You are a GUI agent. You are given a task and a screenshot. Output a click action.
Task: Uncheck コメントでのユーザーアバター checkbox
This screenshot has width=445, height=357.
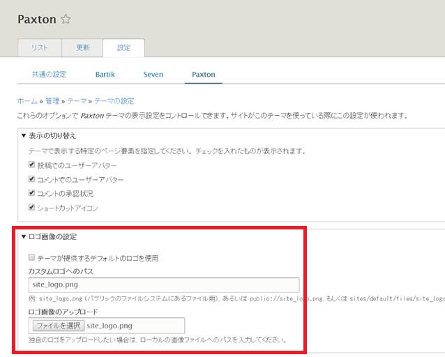[x=31, y=179]
